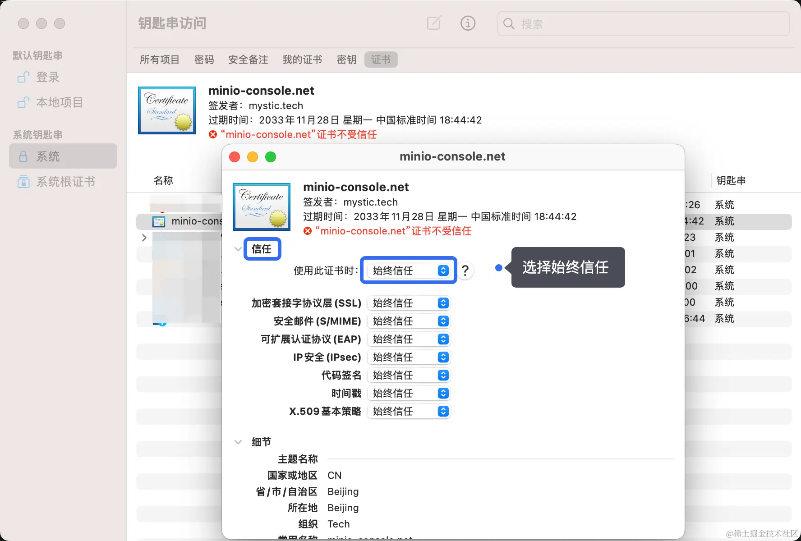Click the 签发者 mystic.tech text in dialog
The width and height of the screenshot is (801, 541).
[x=350, y=202]
